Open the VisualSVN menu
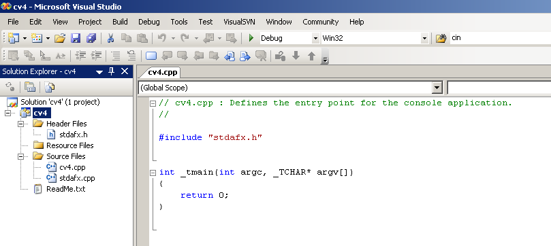The width and height of the screenshot is (551, 246). [x=239, y=22]
